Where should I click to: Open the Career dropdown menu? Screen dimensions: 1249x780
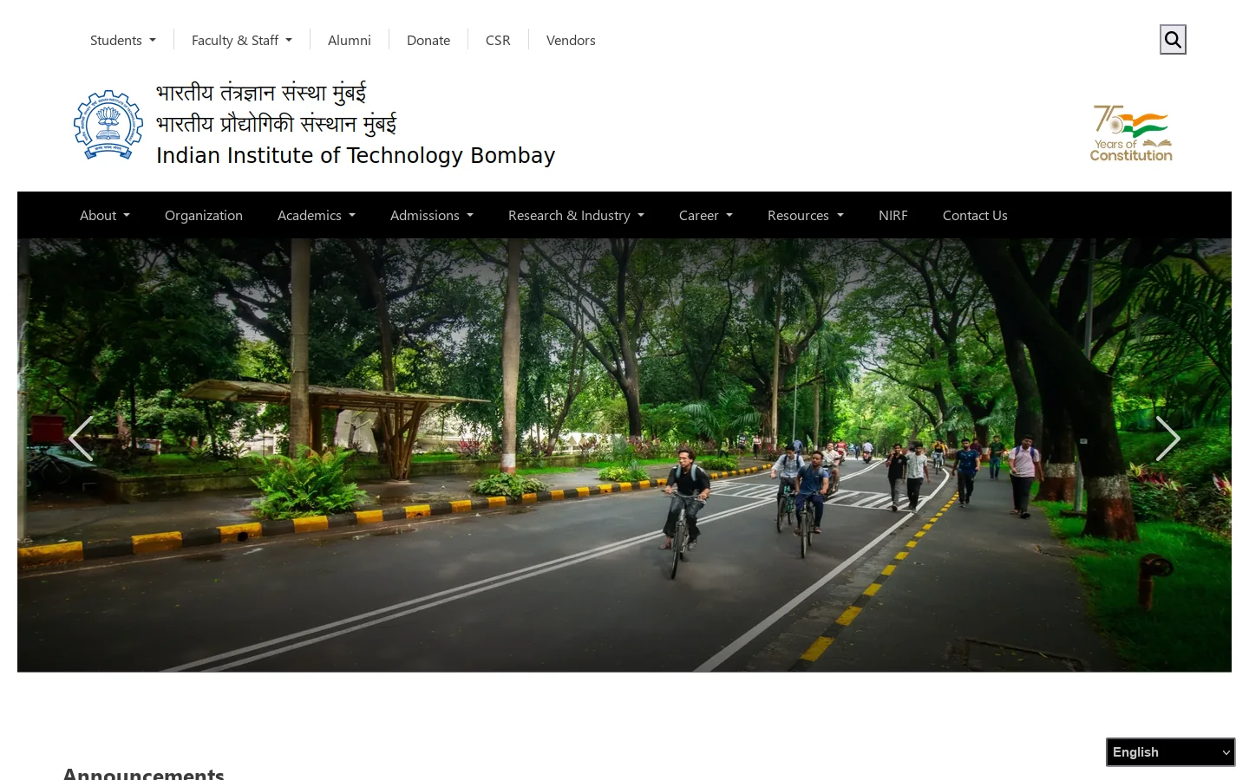point(706,215)
